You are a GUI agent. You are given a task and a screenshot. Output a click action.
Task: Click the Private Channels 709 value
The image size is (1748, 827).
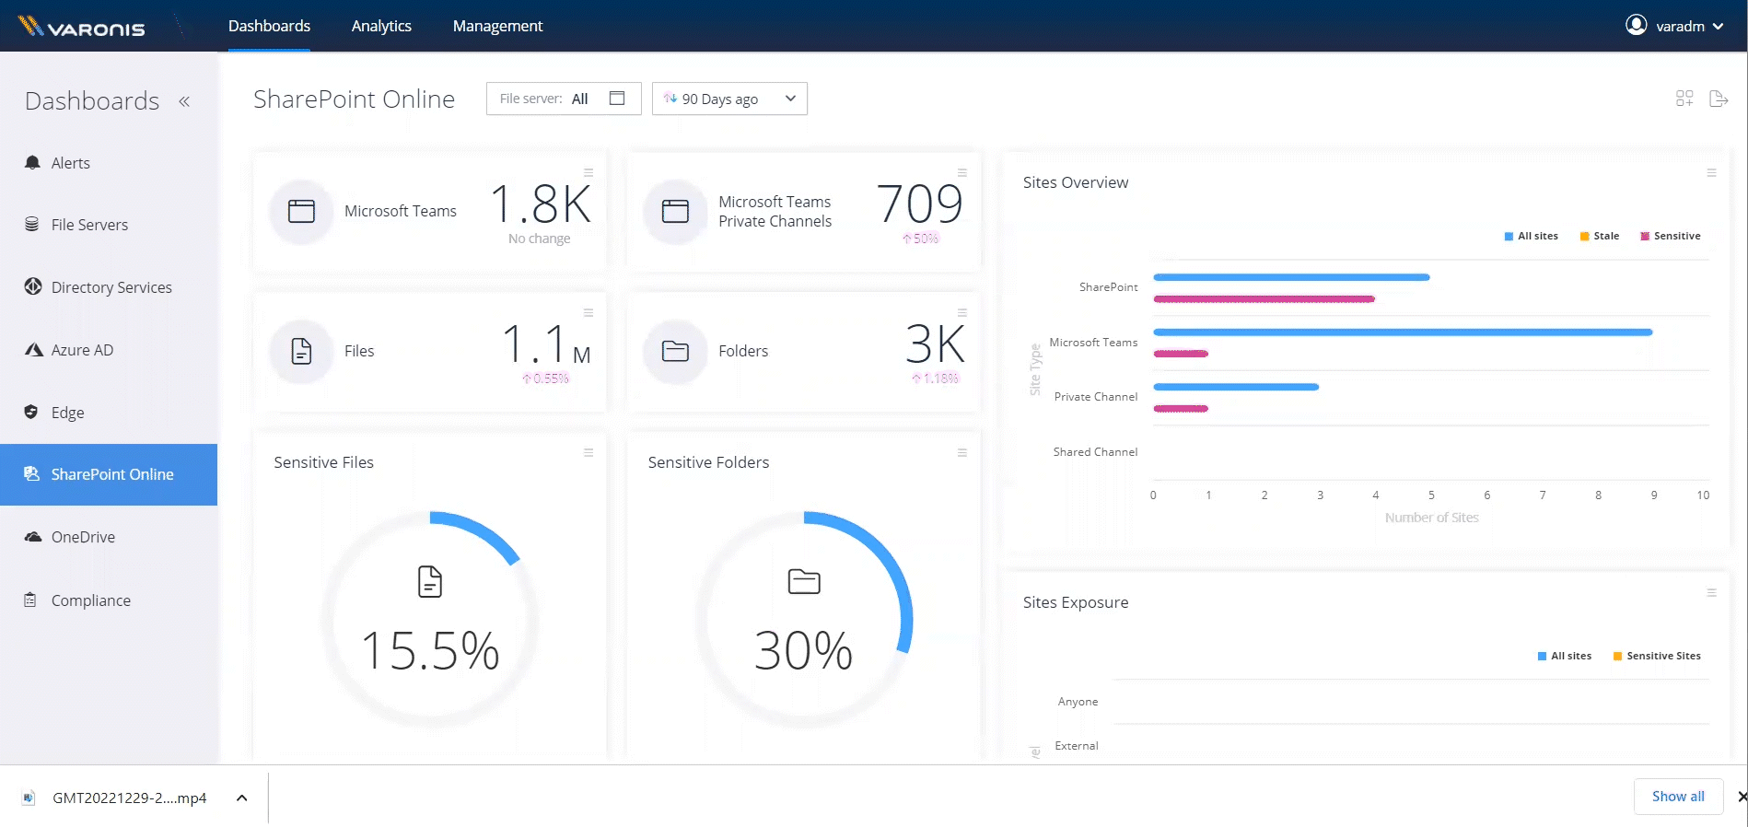[920, 204]
